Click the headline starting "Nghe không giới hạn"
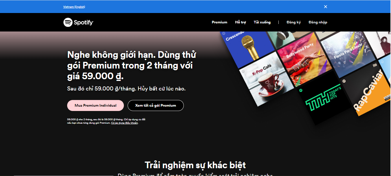The width and height of the screenshot is (391, 176). coord(132,65)
